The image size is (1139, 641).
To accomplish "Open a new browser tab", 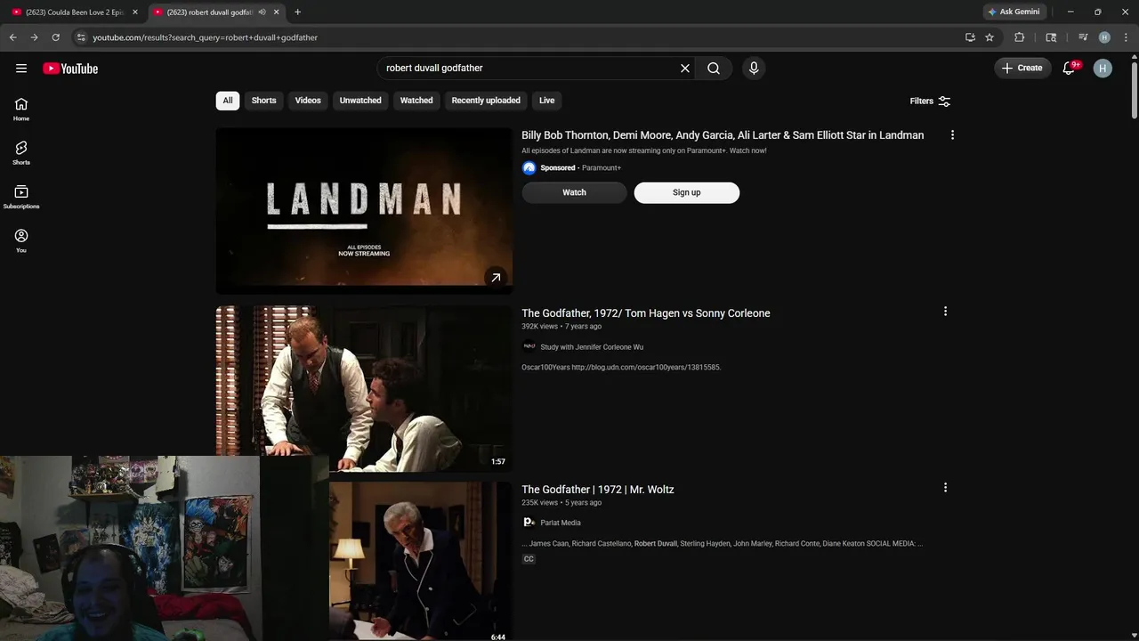I will 297,12.
